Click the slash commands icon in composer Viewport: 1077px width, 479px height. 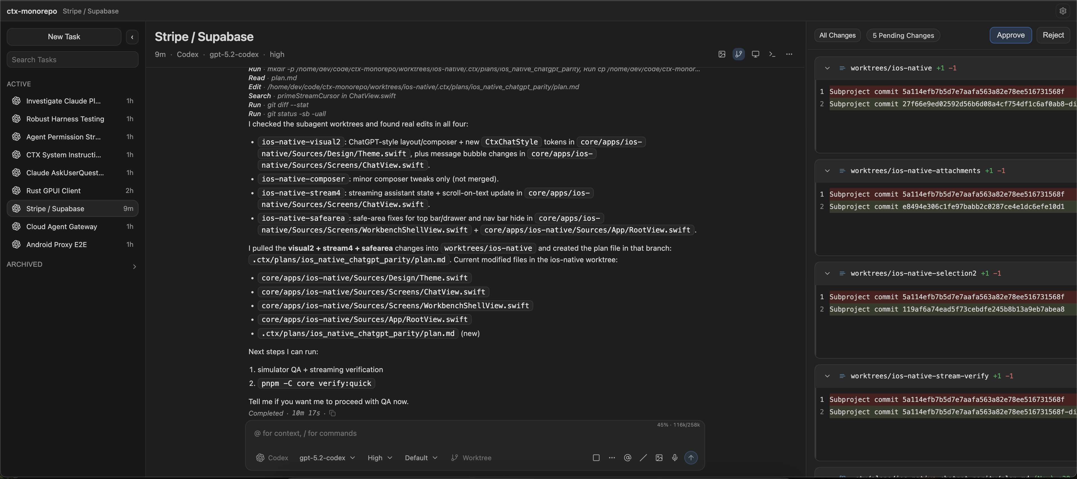pyautogui.click(x=643, y=458)
